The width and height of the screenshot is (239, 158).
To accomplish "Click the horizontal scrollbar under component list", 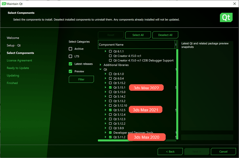I will pos(115,140).
